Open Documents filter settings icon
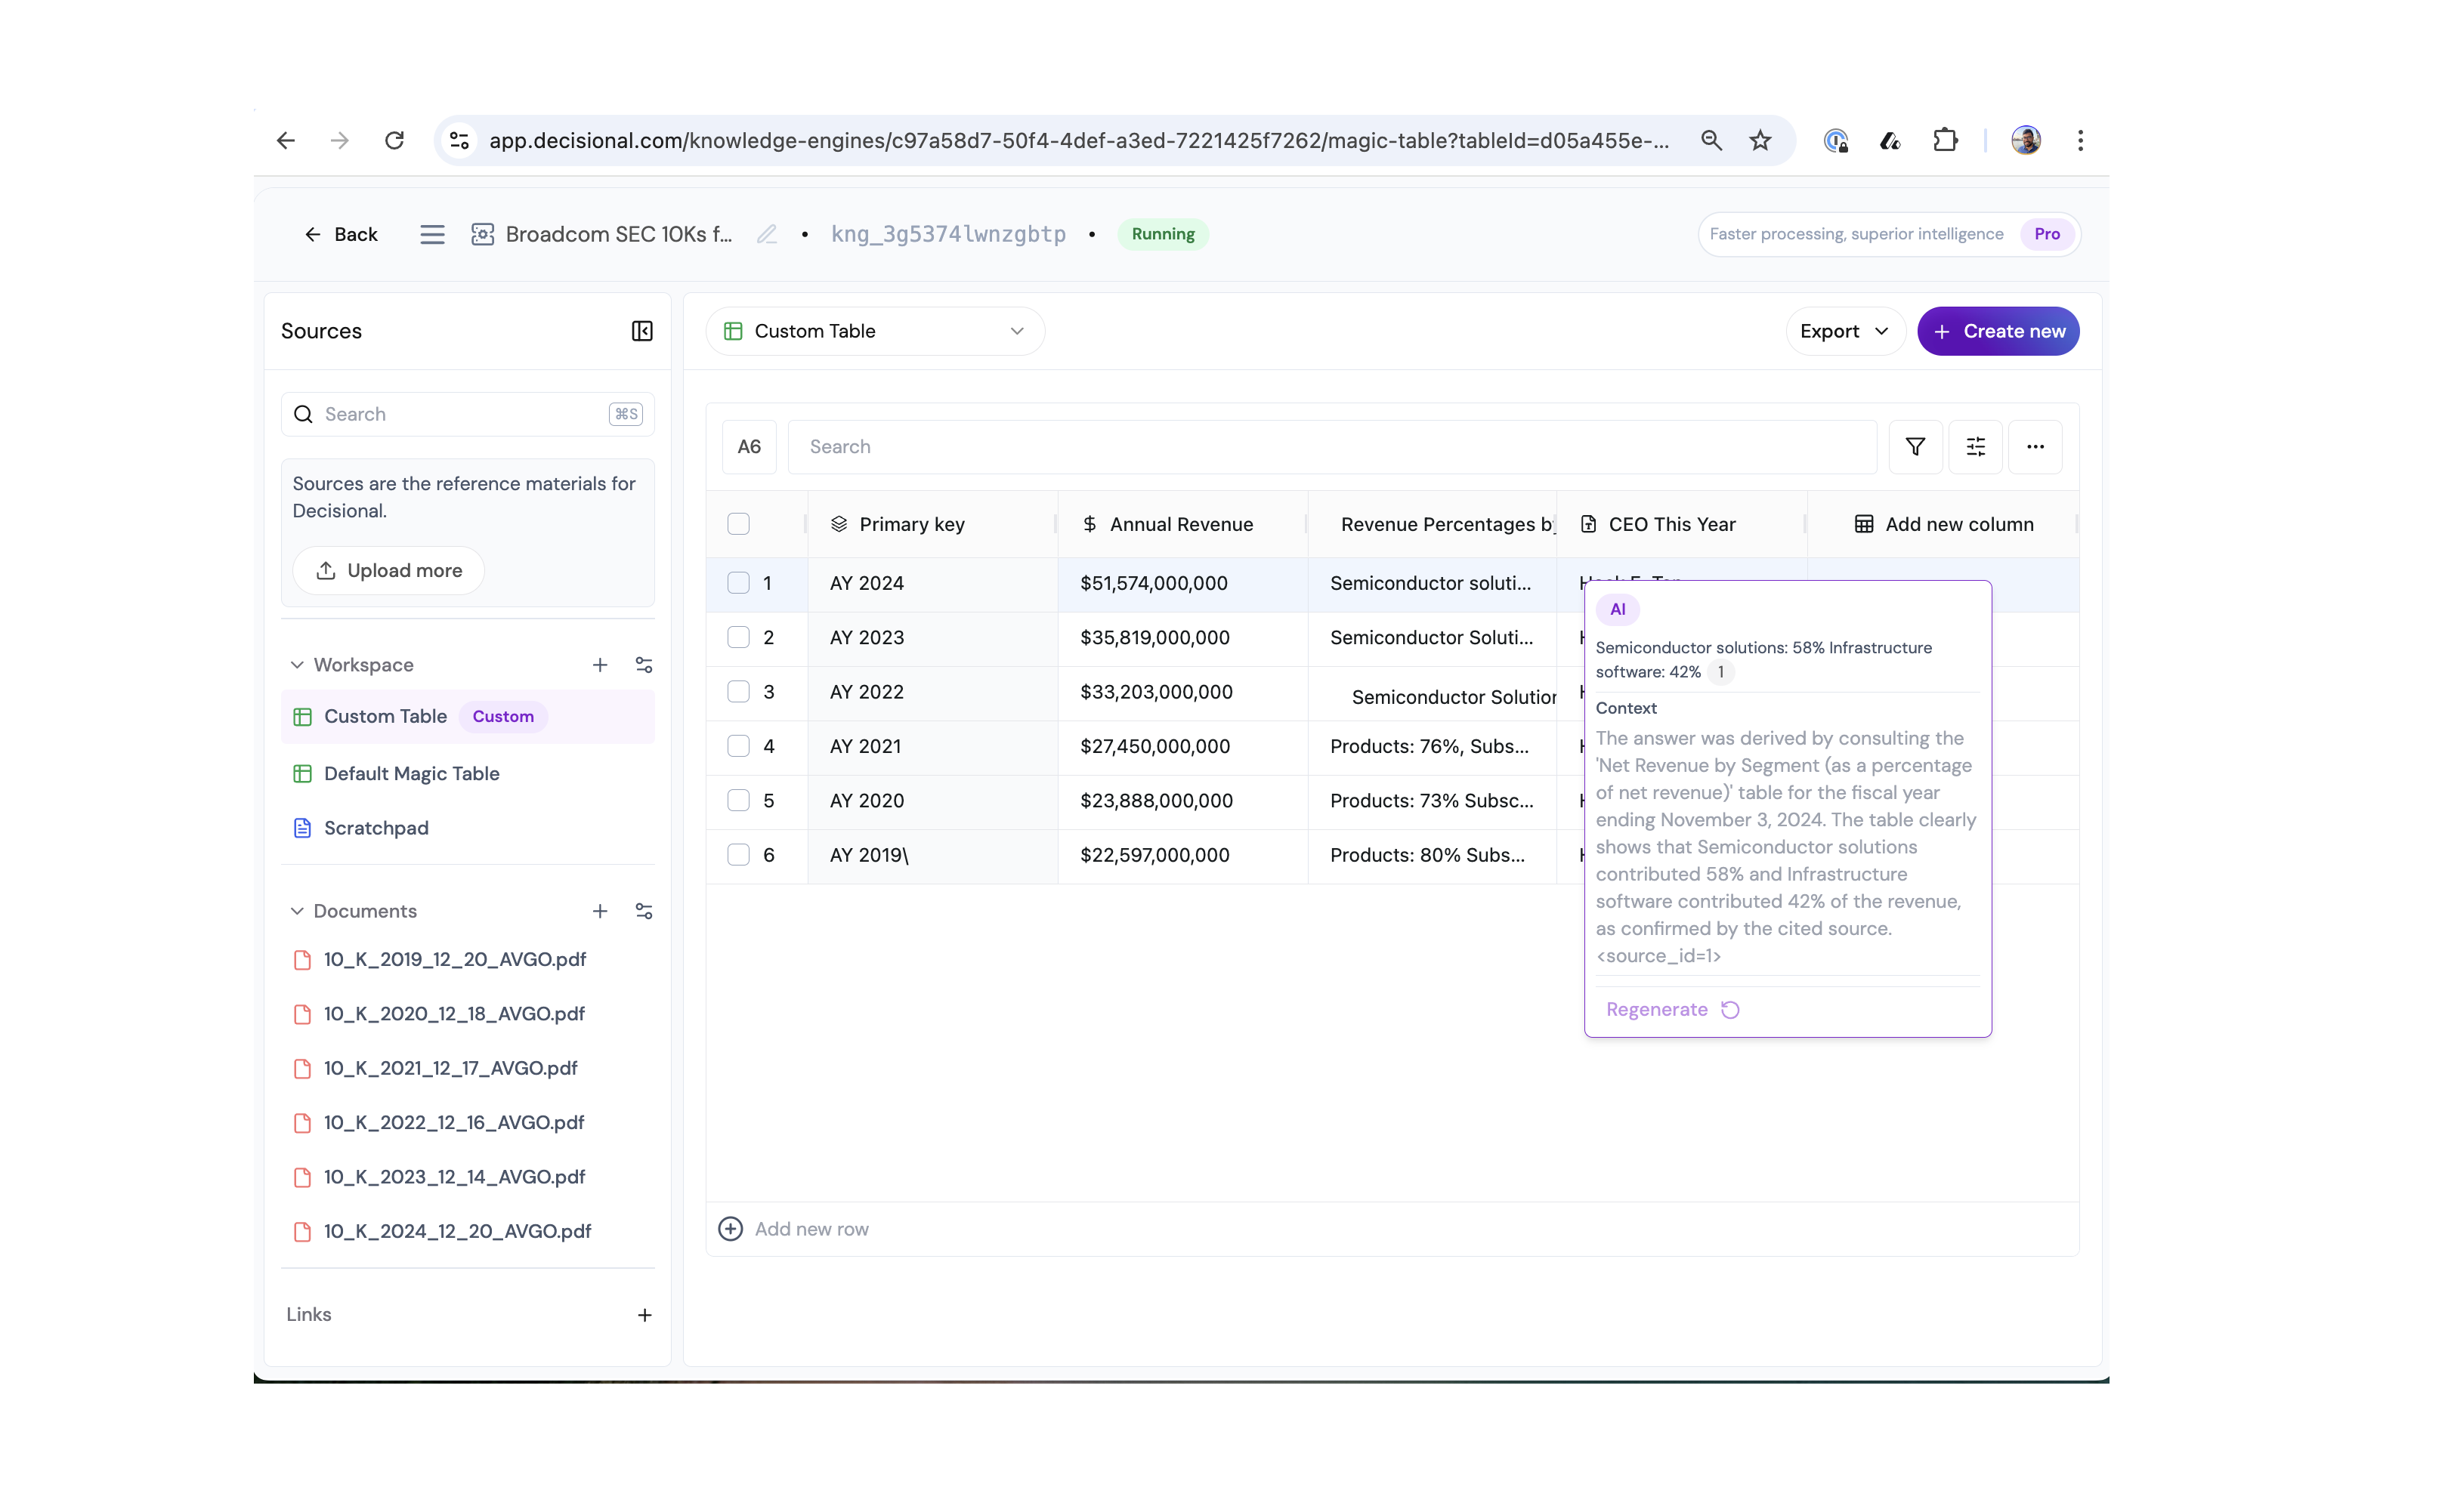This screenshot has height=1512, width=2448. pos(644,911)
